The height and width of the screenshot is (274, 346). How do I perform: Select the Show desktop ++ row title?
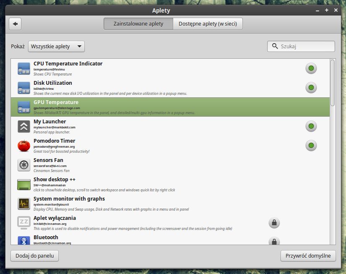(x=55, y=179)
